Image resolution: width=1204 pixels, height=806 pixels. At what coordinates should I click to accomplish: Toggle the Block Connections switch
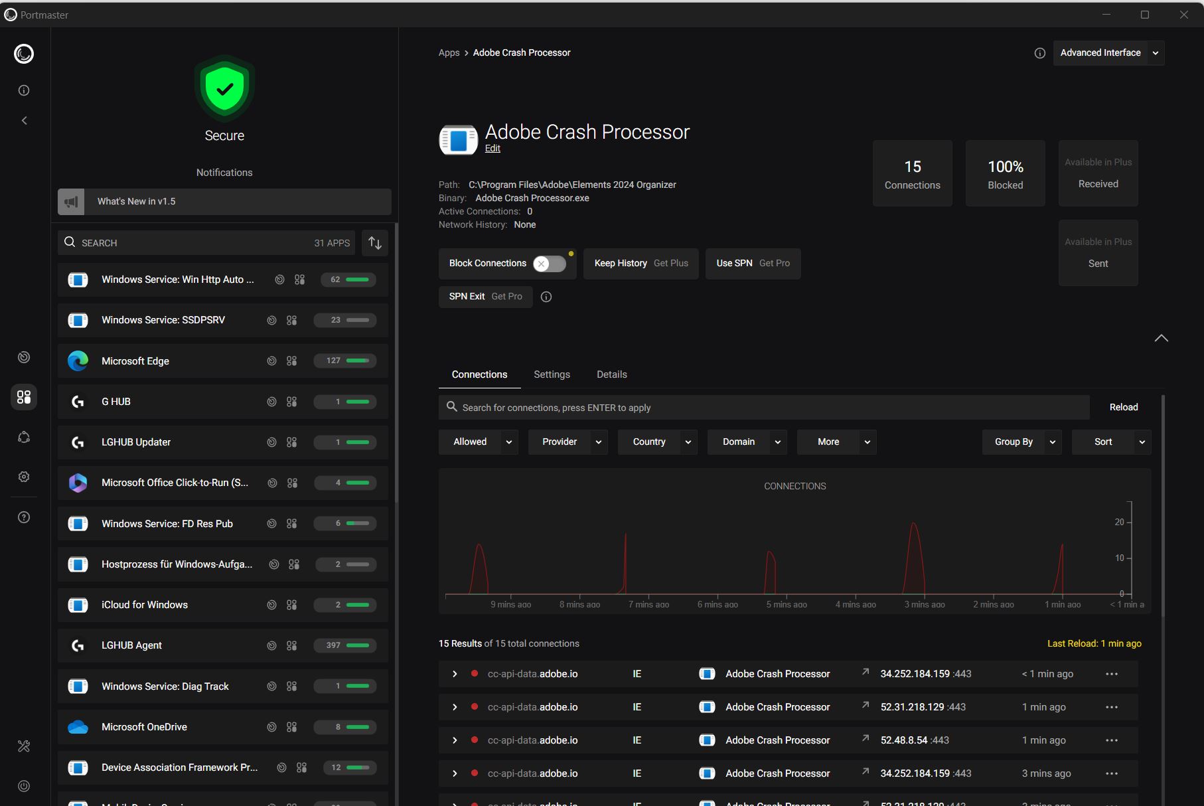point(549,264)
